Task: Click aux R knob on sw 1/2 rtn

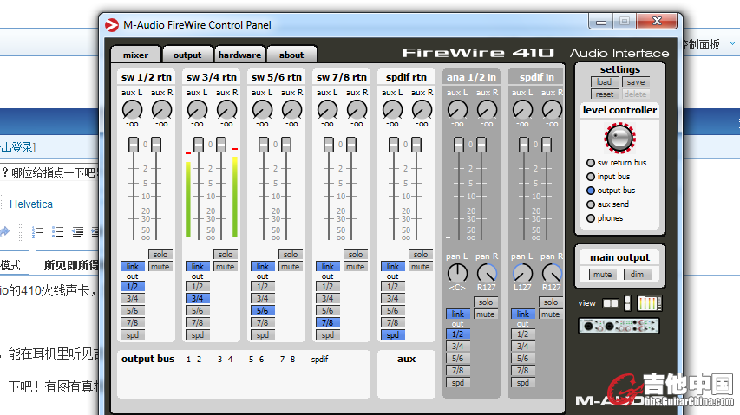Action: pos(161,110)
